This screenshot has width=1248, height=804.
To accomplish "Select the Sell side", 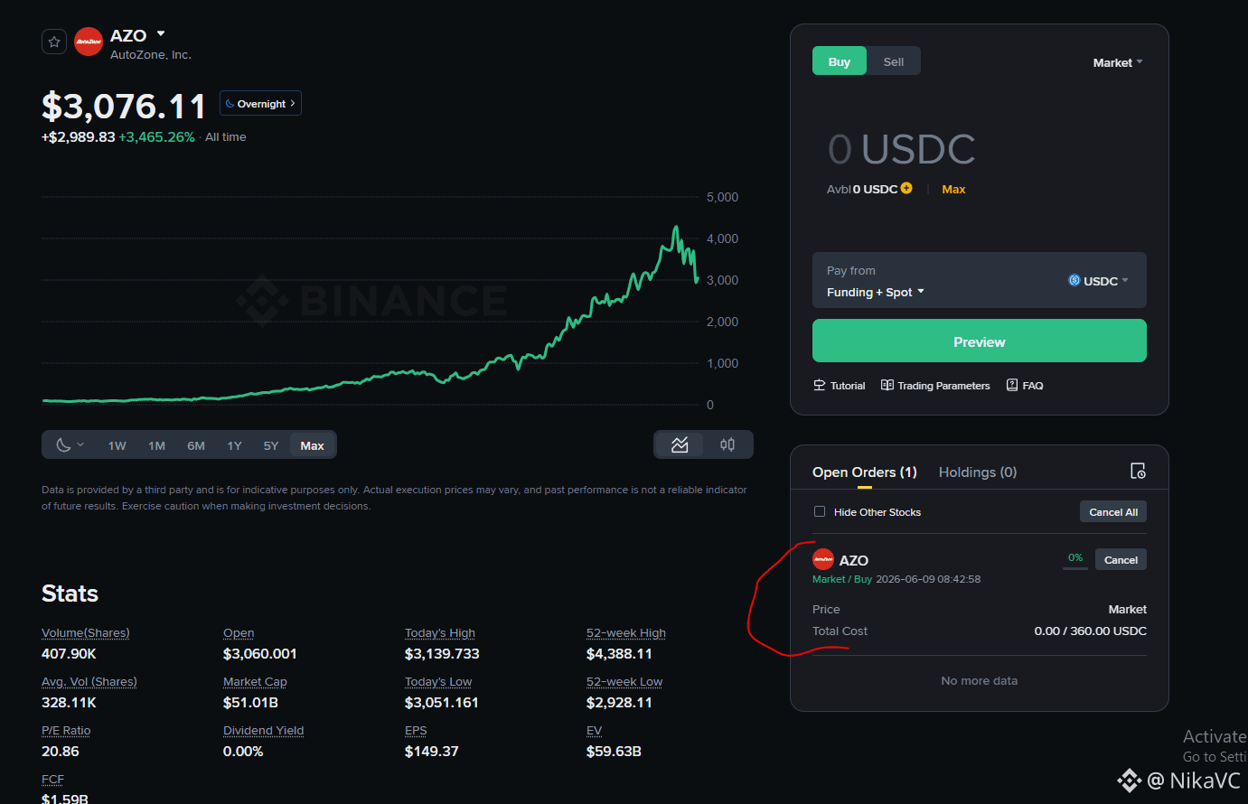I will tap(894, 61).
